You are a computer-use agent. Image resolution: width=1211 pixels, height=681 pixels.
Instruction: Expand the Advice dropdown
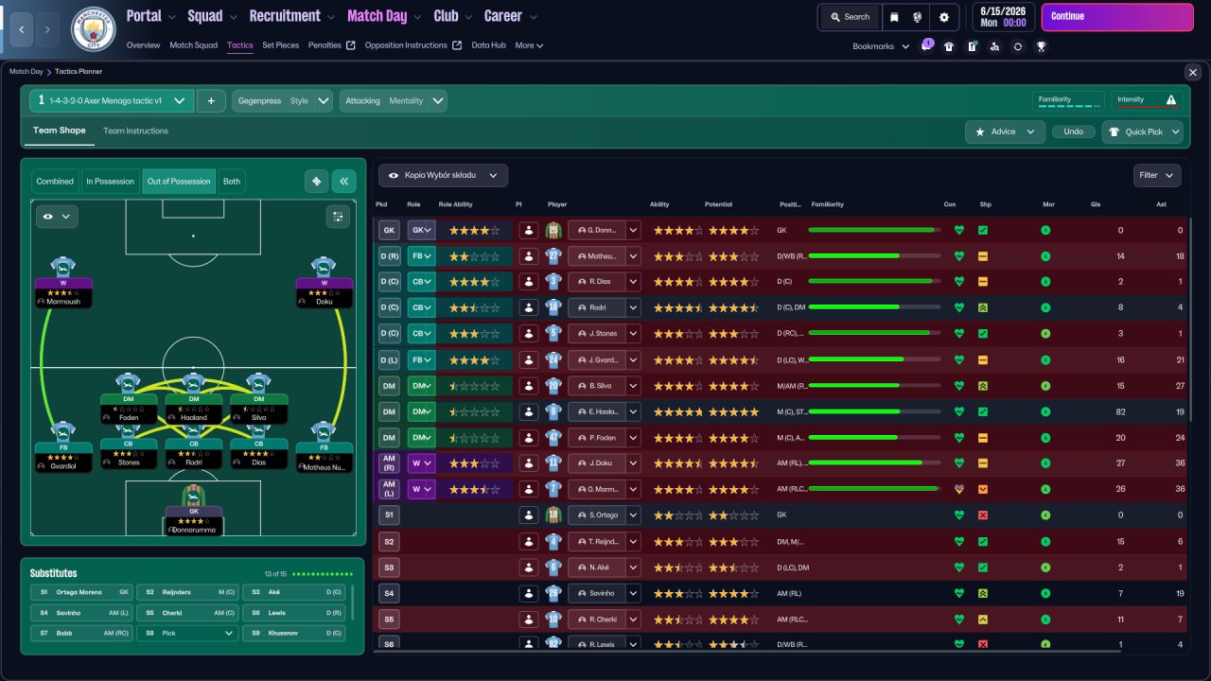tap(1005, 131)
